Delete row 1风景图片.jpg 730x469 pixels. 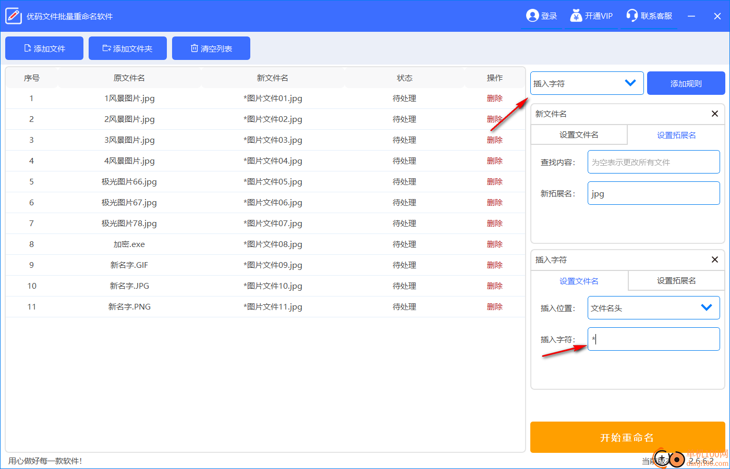(495, 98)
